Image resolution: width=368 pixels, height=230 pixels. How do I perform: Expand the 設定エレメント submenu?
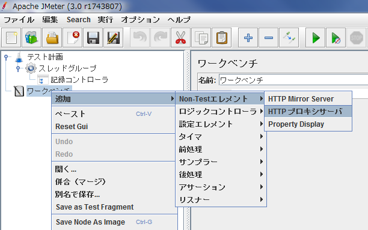[x=221, y=124]
